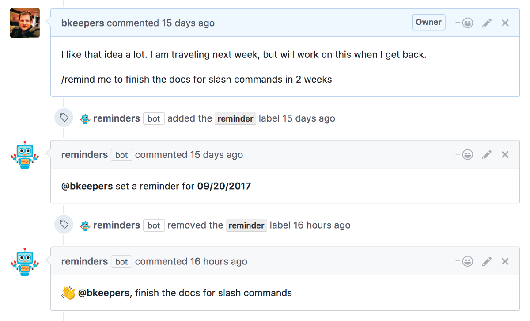Click the reminder label in the removed-label event

click(246, 225)
